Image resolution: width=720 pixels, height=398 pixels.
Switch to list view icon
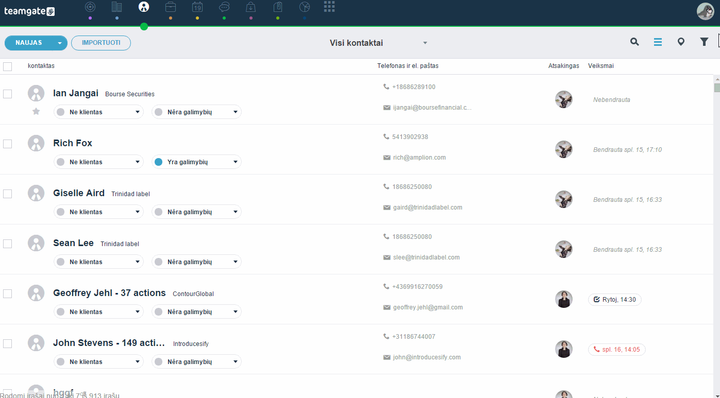coord(658,42)
